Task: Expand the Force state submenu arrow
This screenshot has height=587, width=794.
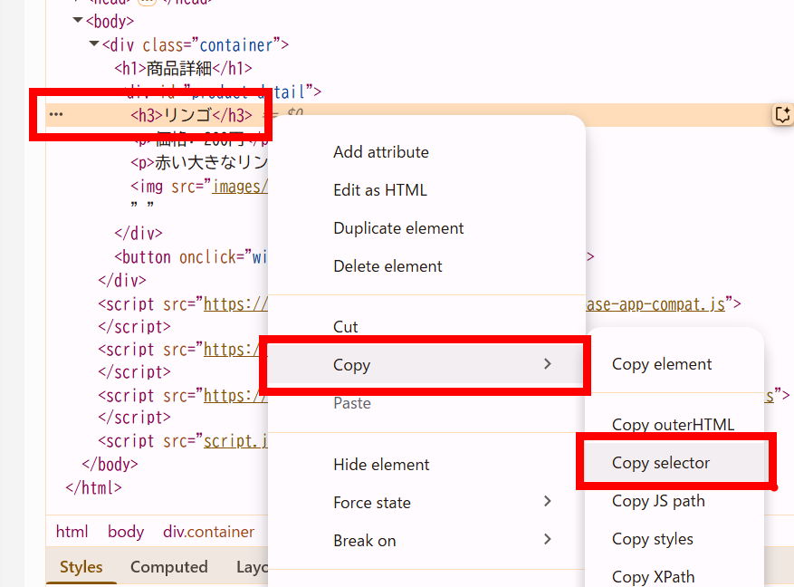Action: [x=548, y=502]
